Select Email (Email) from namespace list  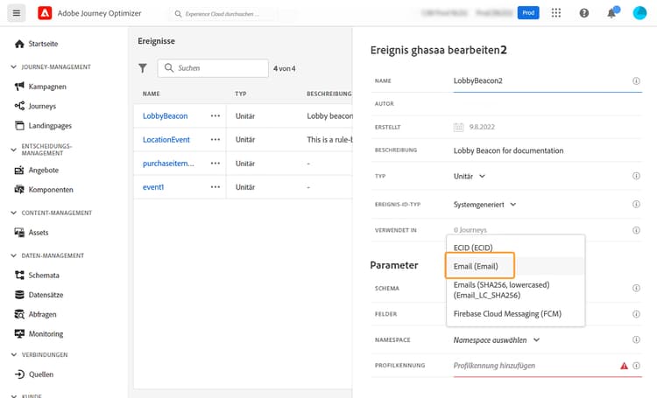coord(477,266)
